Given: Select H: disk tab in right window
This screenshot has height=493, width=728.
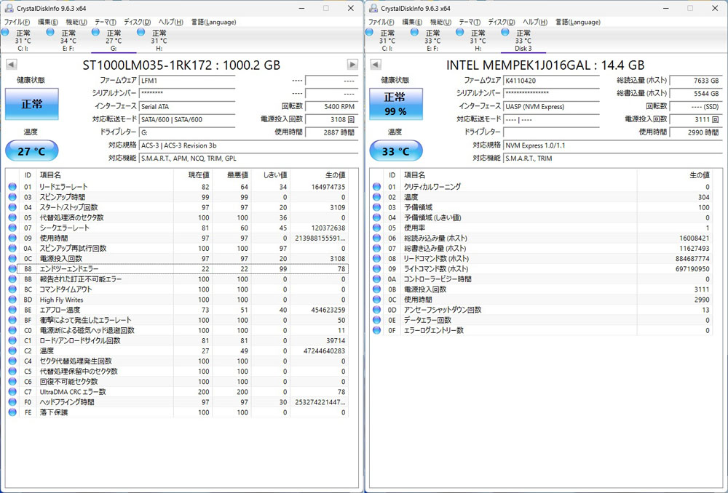Looking at the screenshot, I should coord(478,40).
